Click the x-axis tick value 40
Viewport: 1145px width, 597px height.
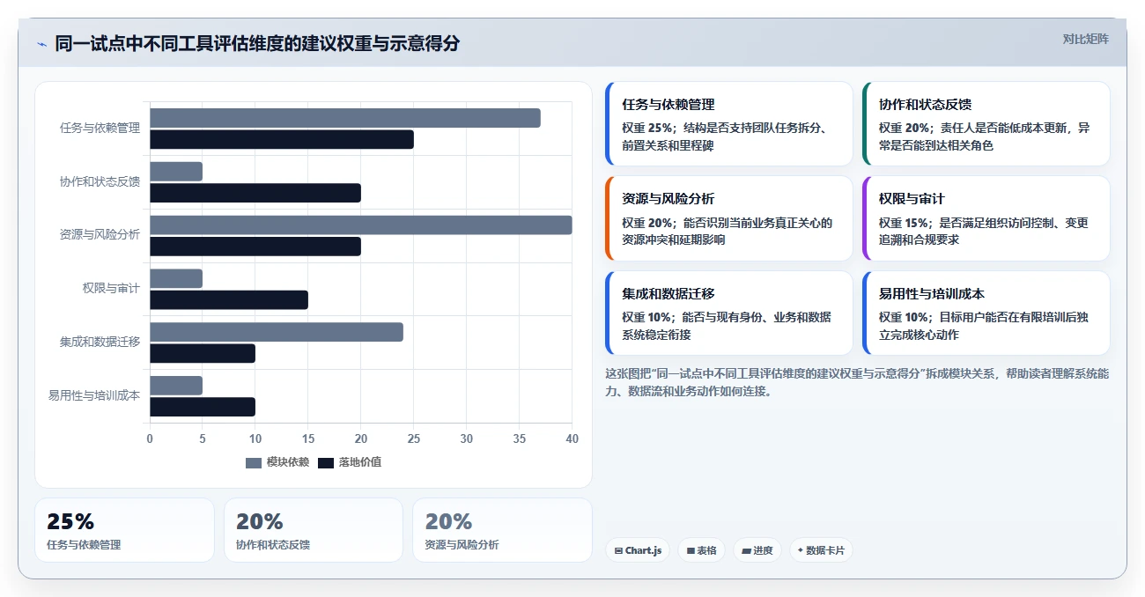coord(572,439)
